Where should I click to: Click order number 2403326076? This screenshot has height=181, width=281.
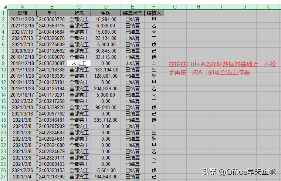(x=52, y=38)
